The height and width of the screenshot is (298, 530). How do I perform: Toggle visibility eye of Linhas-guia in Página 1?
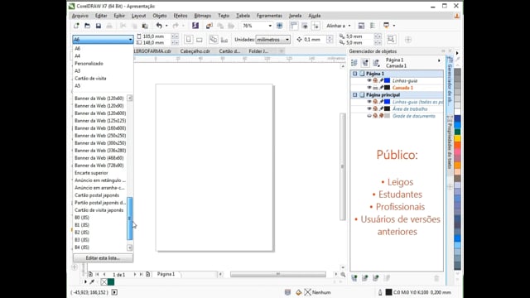[x=369, y=80]
